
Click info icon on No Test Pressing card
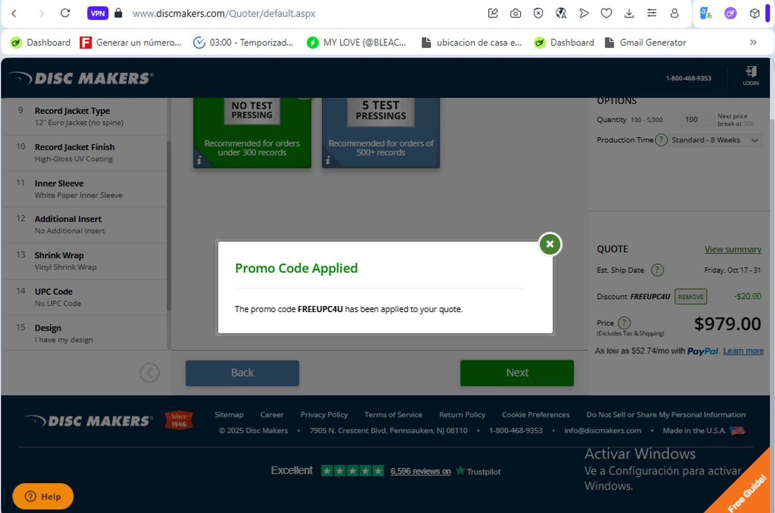(x=199, y=160)
